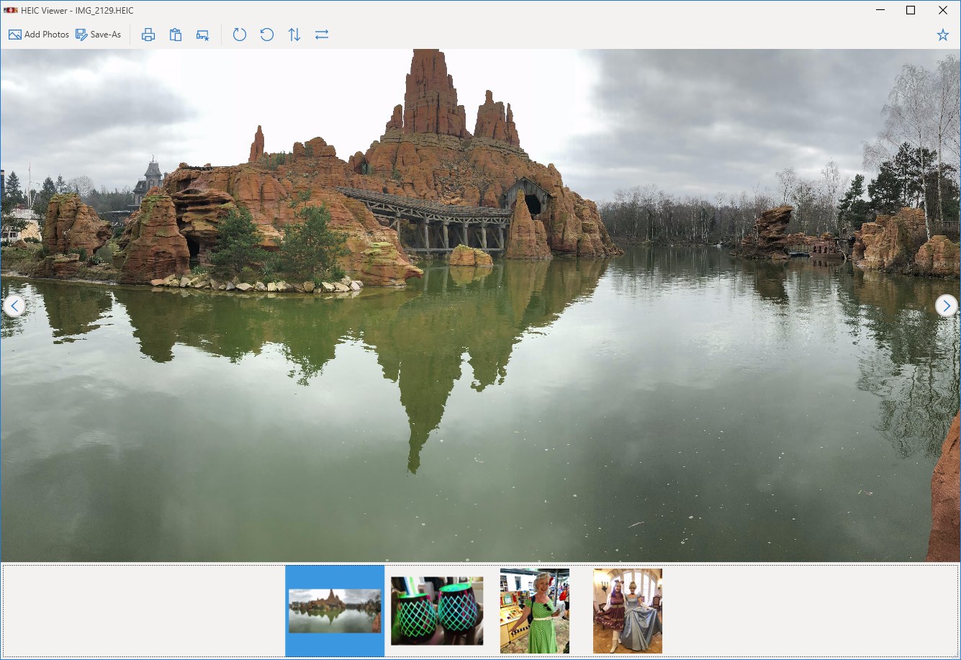Flip the photo horizontally
This screenshot has height=660, width=961.
click(x=322, y=35)
